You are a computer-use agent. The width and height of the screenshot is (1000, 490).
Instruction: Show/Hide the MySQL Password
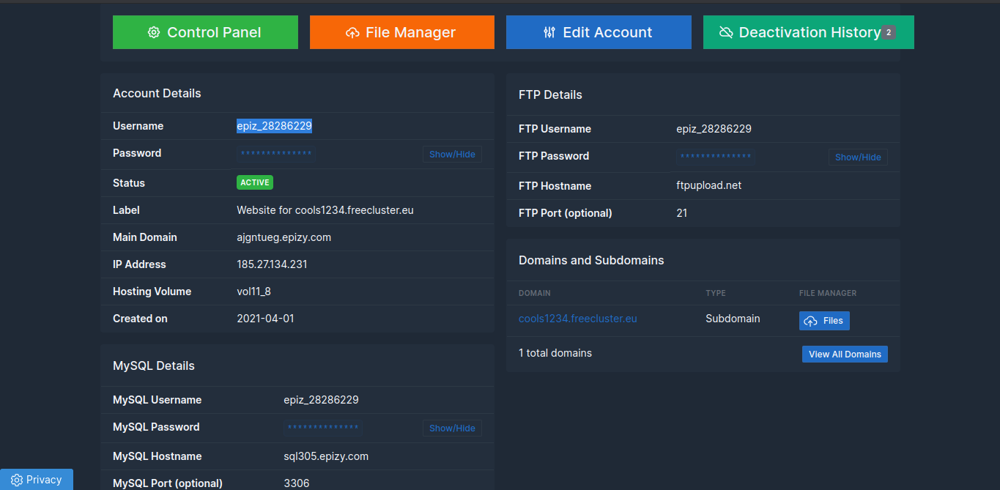point(452,428)
